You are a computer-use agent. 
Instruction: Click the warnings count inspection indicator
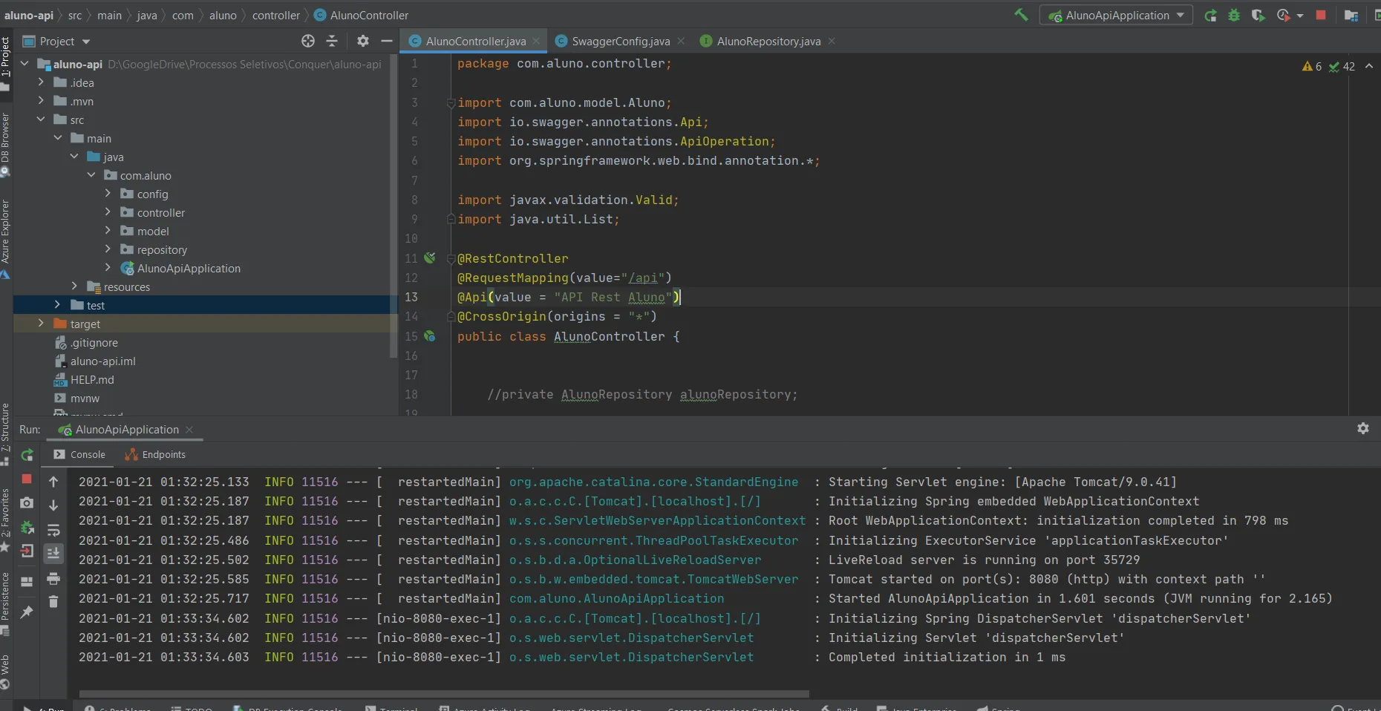pos(1312,67)
